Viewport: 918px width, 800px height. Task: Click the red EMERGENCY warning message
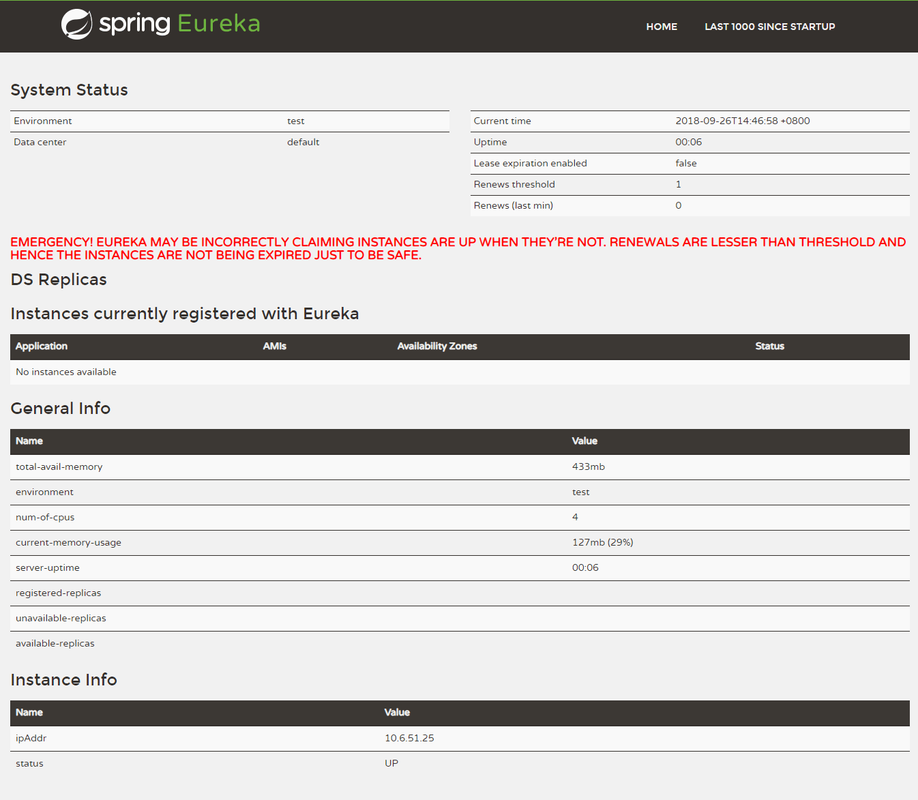[458, 248]
